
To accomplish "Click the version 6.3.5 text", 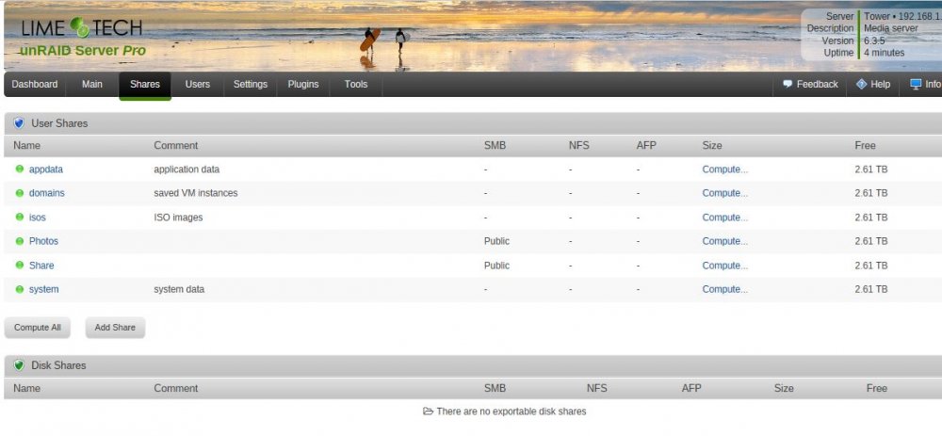I will [874, 40].
